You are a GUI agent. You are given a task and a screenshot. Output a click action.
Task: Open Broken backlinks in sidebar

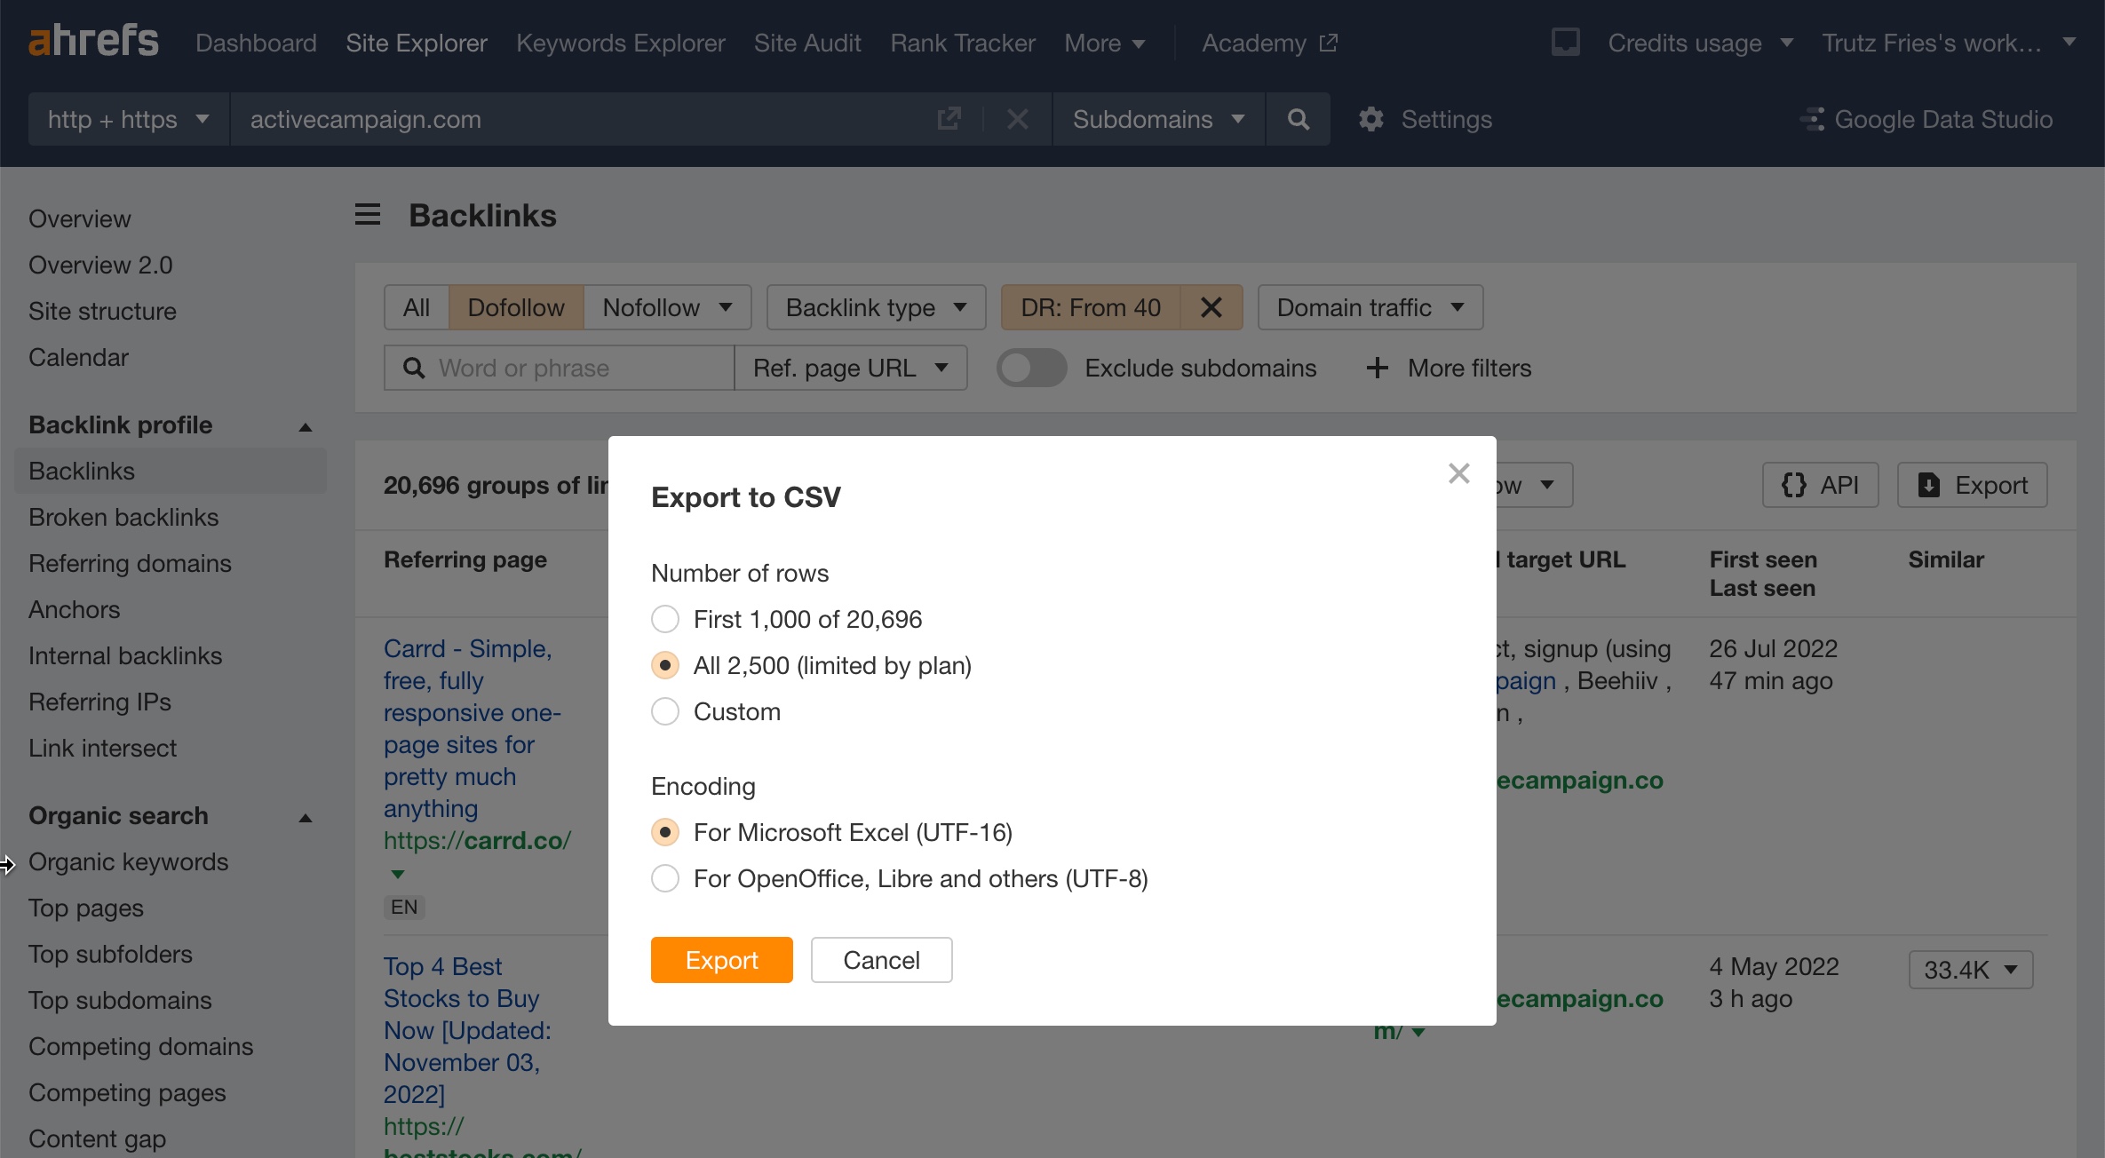tap(123, 517)
